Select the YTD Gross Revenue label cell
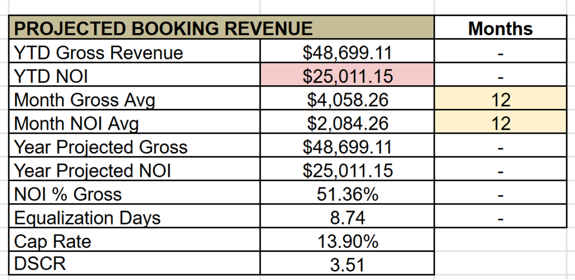575x280 pixels. click(135, 53)
